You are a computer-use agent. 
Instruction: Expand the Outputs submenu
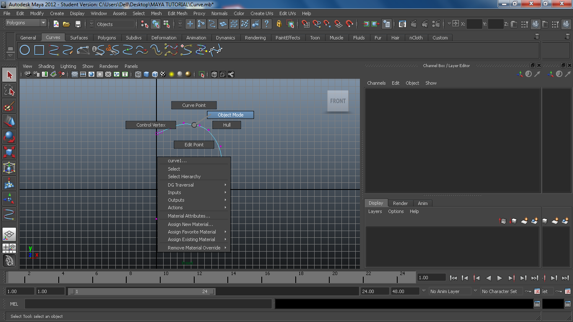(194, 200)
